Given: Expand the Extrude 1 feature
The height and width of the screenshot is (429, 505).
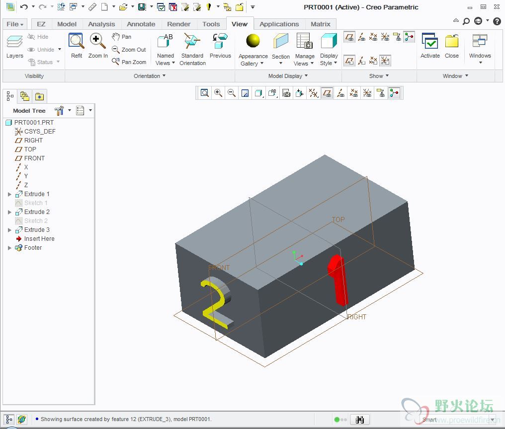Looking at the screenshot, I should point(9,194).
